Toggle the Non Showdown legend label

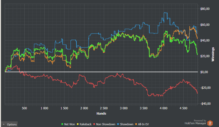coord(106,124)
